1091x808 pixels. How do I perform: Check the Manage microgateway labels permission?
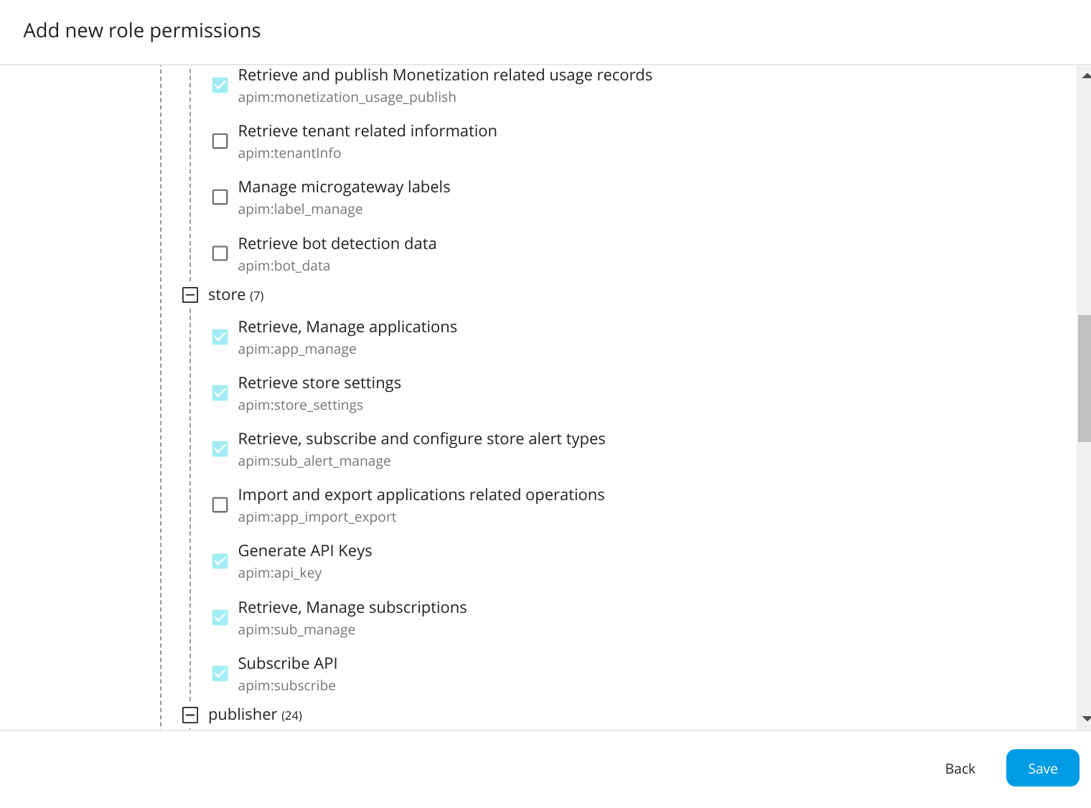tap(220, 197)
